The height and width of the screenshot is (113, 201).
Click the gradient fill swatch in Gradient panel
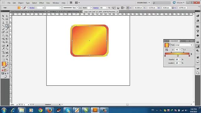coord(166,45)
